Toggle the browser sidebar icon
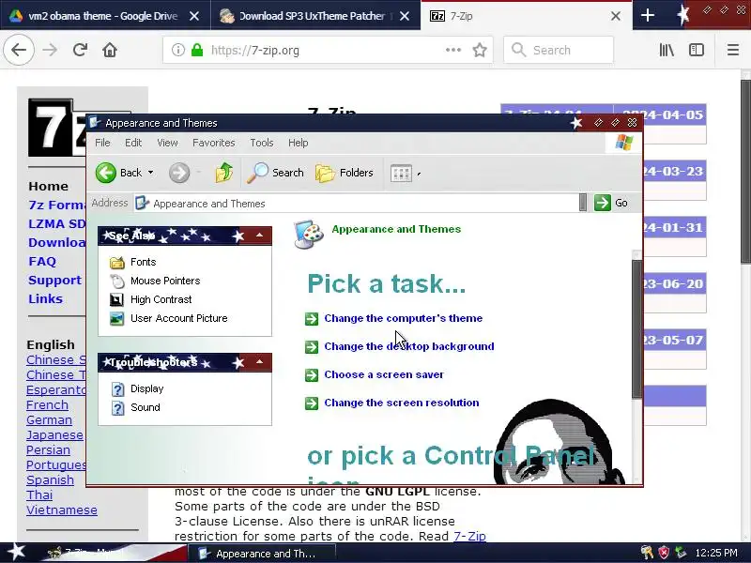 coord(697,50)
